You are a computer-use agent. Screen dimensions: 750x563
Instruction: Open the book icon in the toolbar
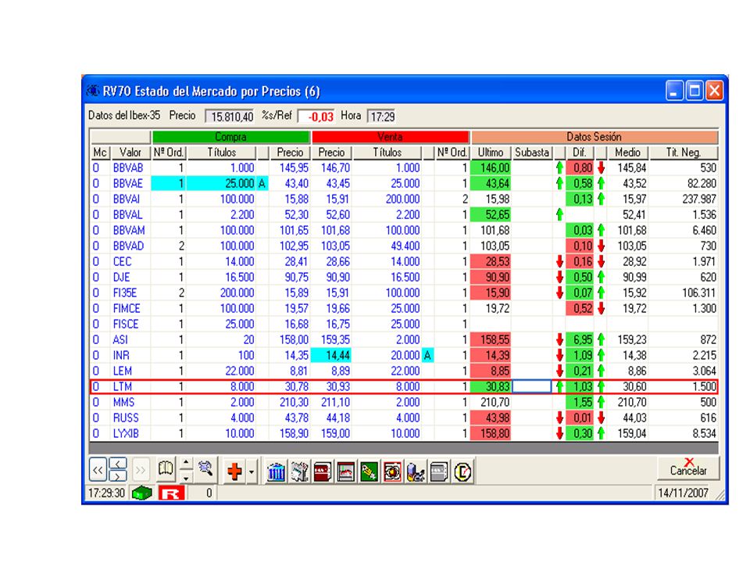click(x=166, y=468)
